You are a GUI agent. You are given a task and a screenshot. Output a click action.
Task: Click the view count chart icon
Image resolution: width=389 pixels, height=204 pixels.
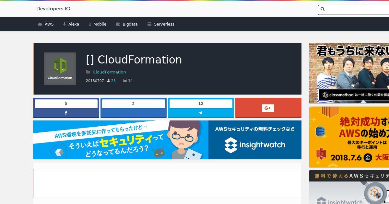click(x=125, y=81)
